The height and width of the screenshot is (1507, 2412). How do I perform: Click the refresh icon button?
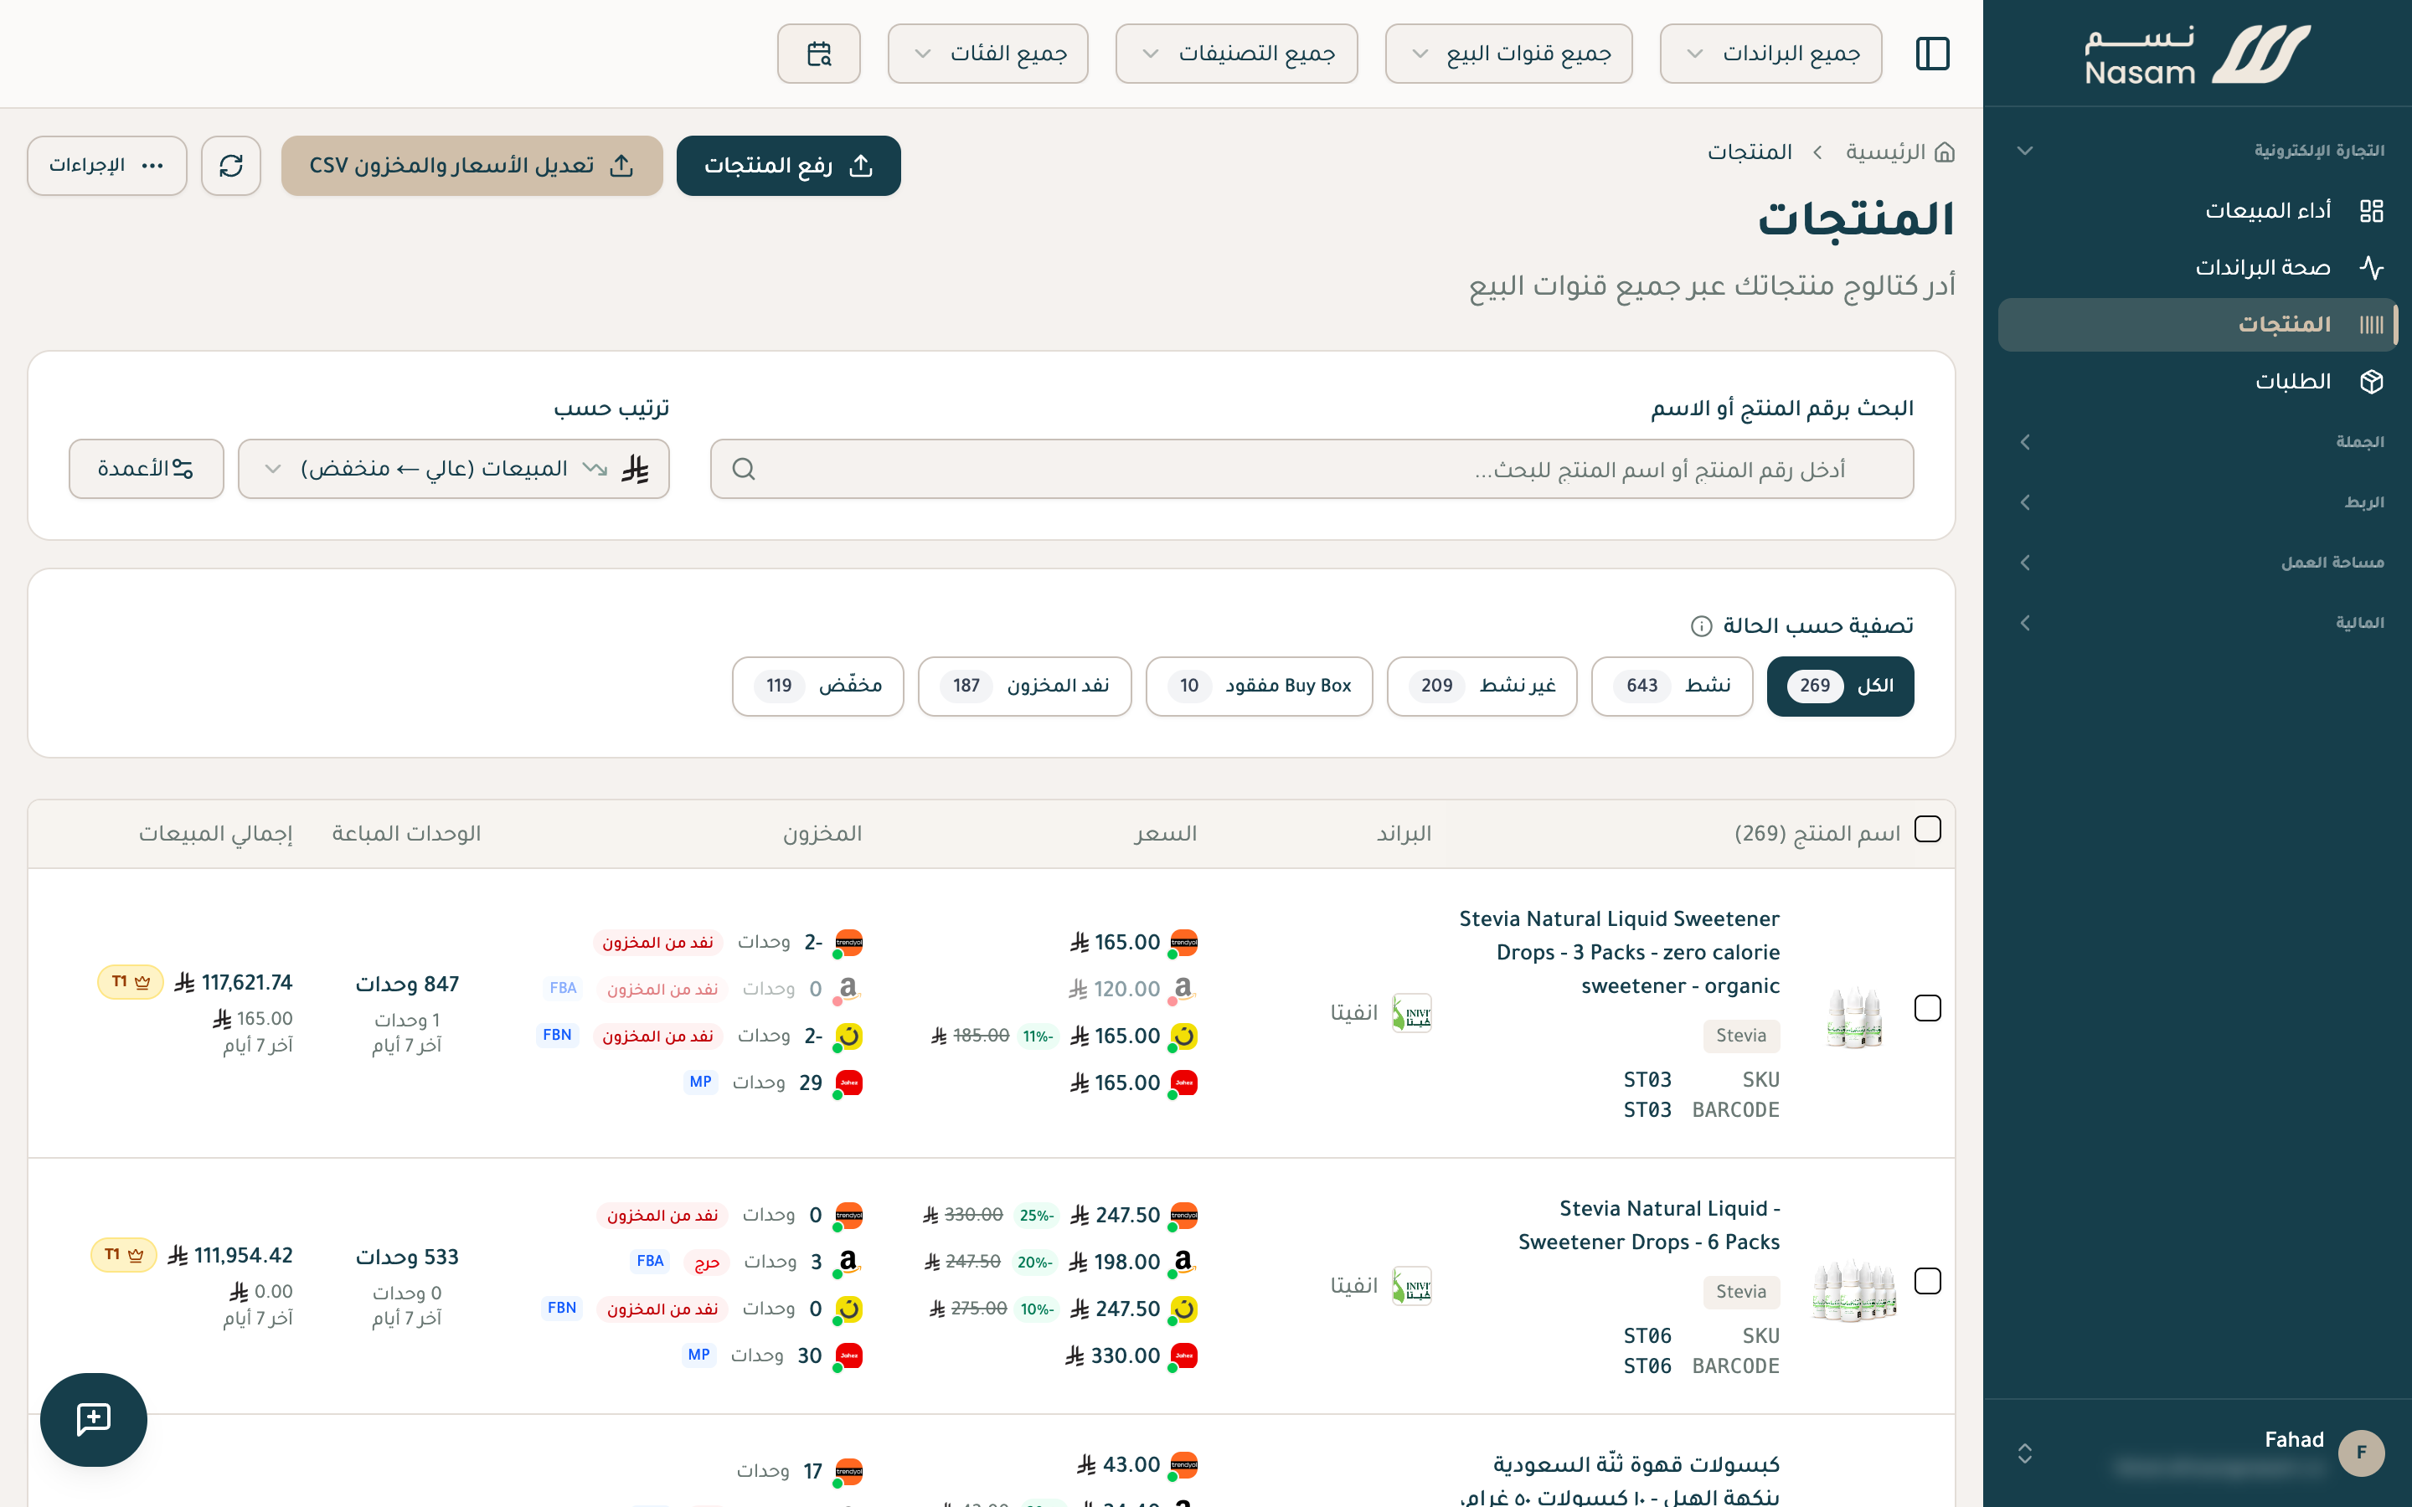click(x=231, y=166)
